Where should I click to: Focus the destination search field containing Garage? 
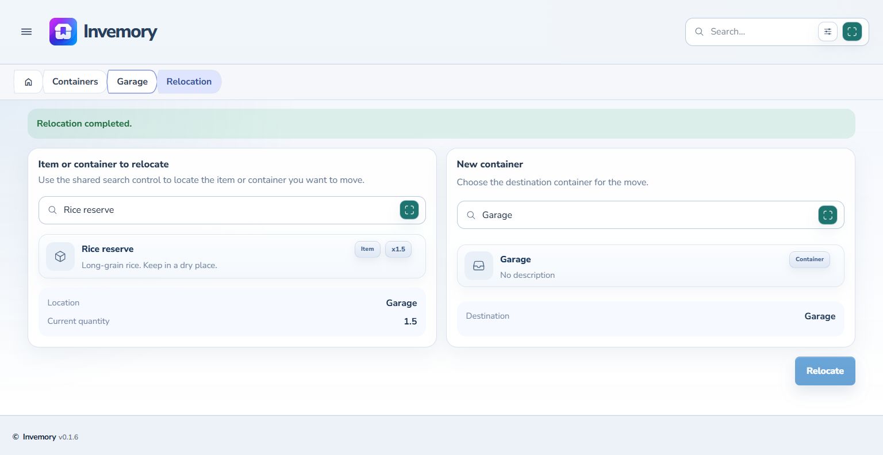(651, 215)
